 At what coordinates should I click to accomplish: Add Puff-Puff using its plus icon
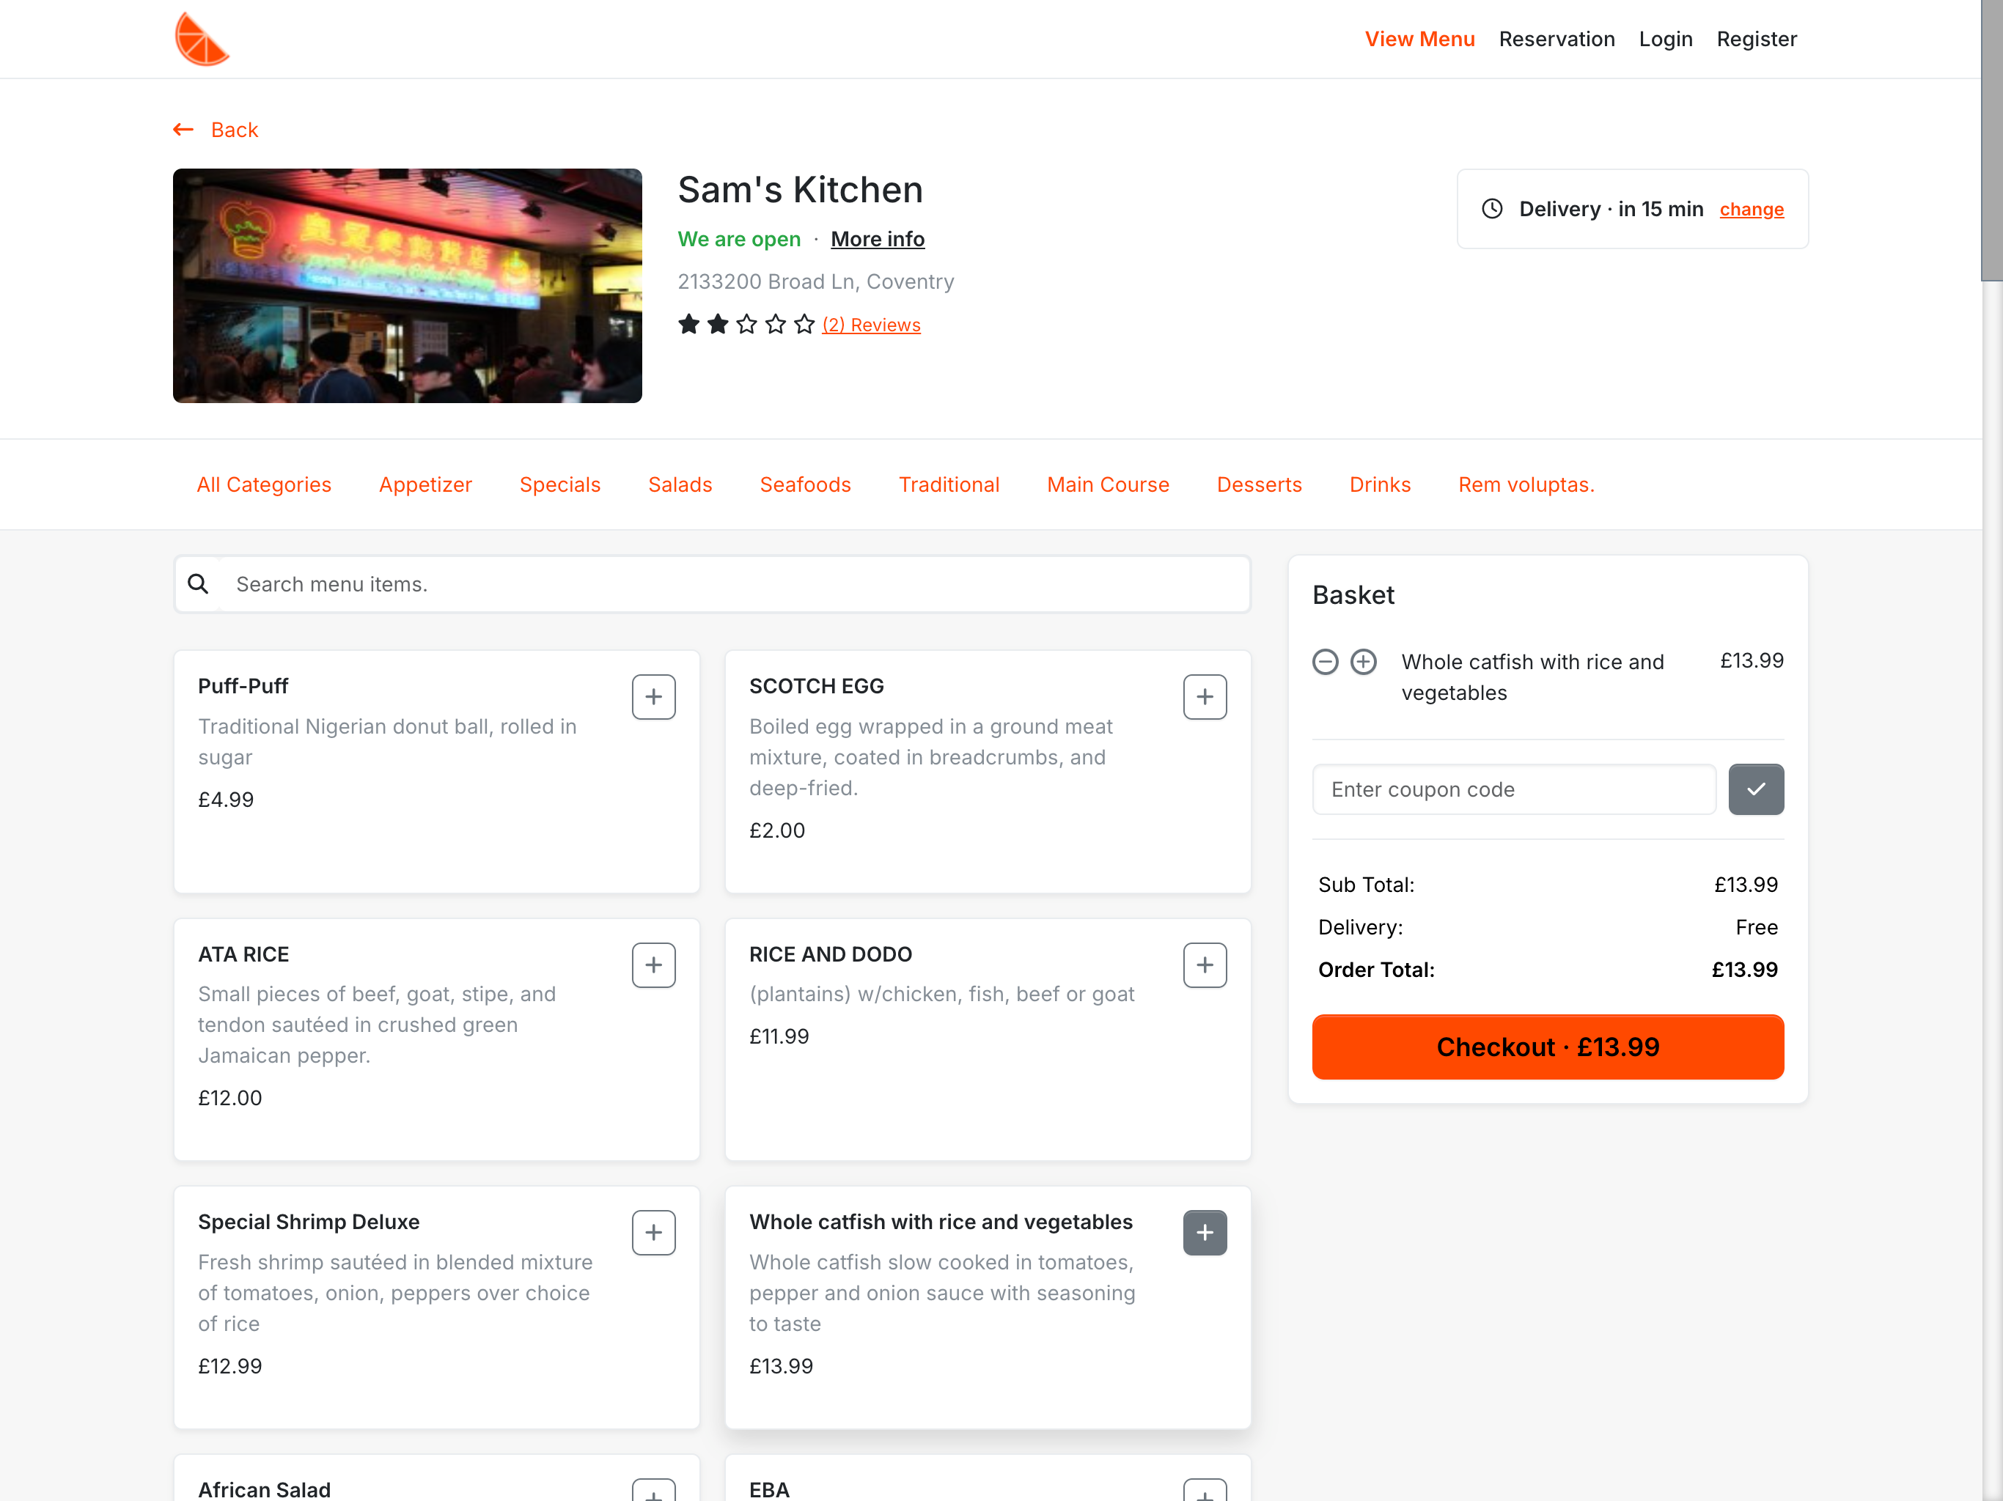pyautogui.click(x=653, y=696)
